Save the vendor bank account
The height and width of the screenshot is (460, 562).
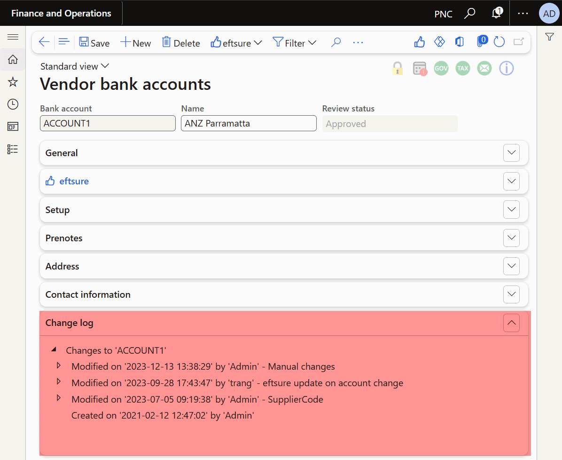pos(94,42)
